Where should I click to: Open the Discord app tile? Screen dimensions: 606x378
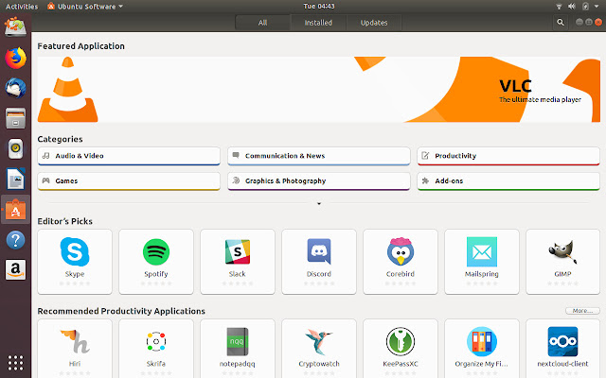[319, 262]
